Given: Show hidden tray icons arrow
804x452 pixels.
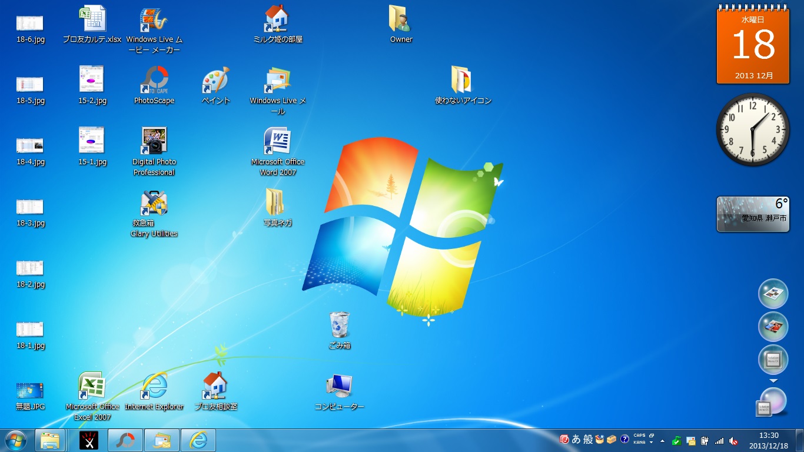Looking at the screenshot, I should pos(663,440).
